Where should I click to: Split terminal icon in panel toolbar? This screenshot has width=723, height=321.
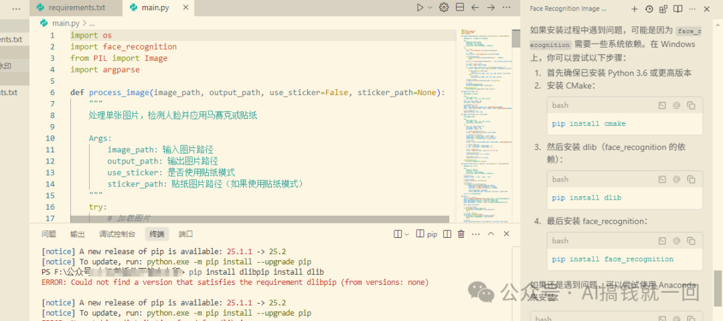tap(398, 234)
